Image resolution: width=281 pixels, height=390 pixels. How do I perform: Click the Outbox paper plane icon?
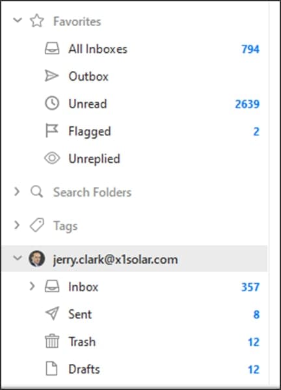coord(51,76)
